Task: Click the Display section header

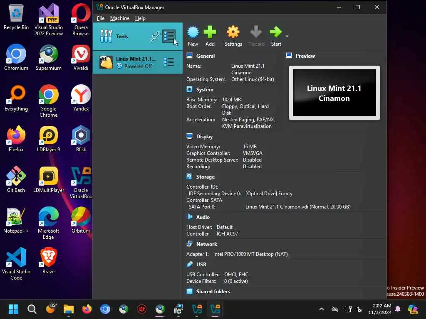Action: [204, 137]
